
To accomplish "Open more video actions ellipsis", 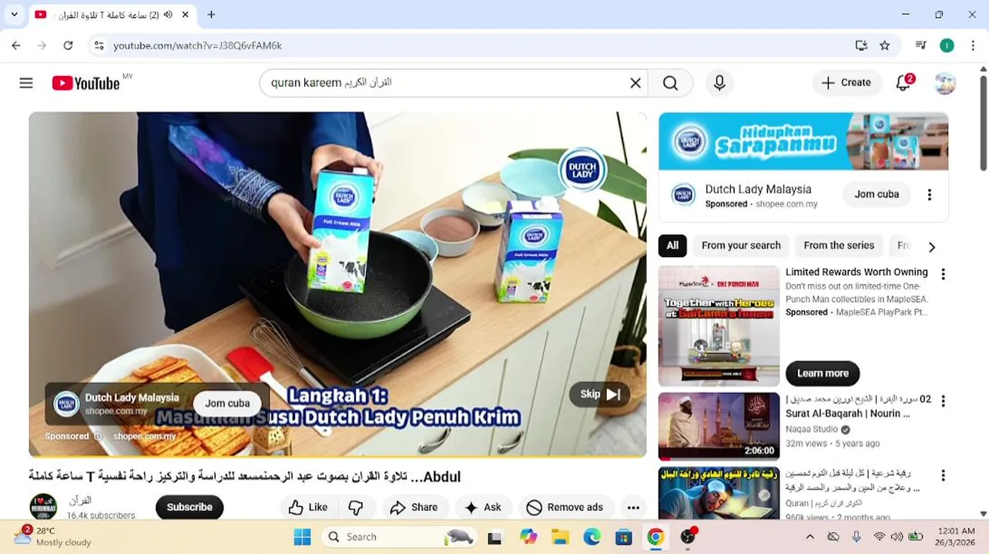I will click(633, 507).
